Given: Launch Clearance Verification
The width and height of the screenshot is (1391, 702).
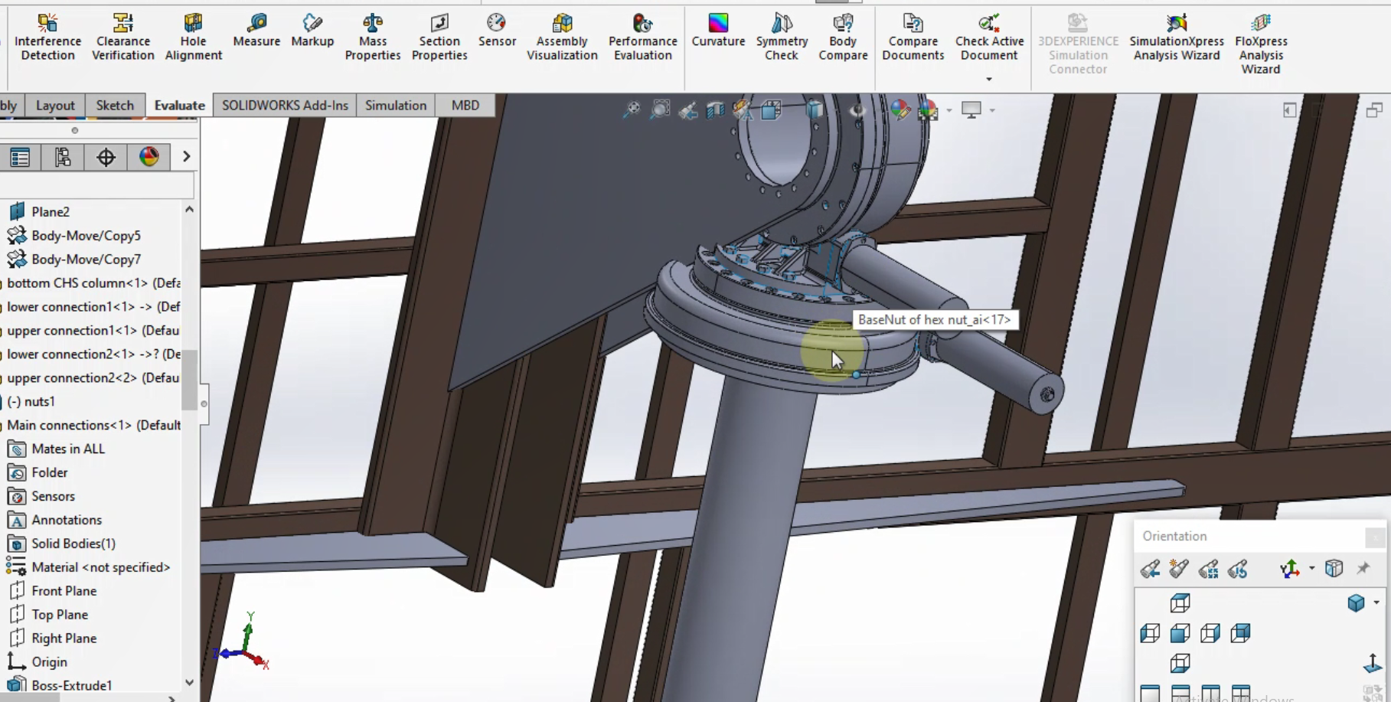Looking at the screenshot, I should [x=122, y=37].
